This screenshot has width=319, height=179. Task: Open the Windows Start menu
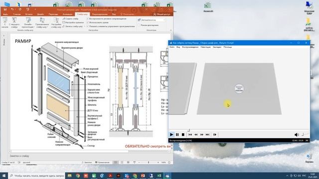click(x=4, y=176)
